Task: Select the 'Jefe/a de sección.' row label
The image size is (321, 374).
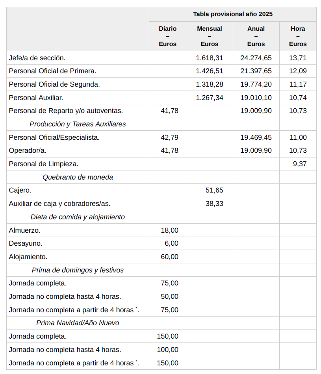Action: [x=37, y=58]
